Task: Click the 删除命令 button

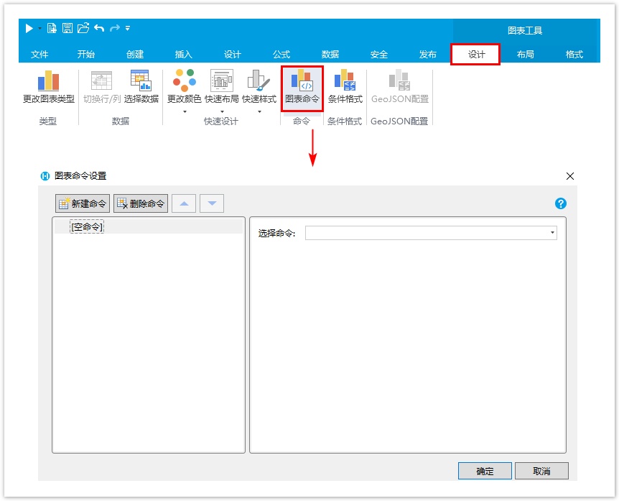Action: (141, 203)
